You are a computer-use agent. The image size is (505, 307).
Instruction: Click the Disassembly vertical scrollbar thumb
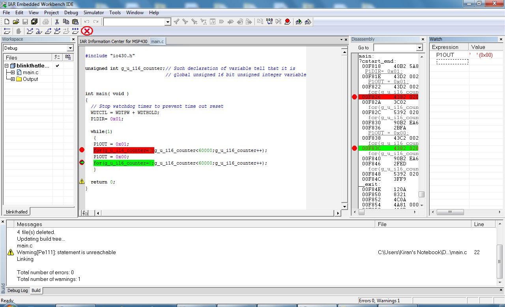[421, 195]
